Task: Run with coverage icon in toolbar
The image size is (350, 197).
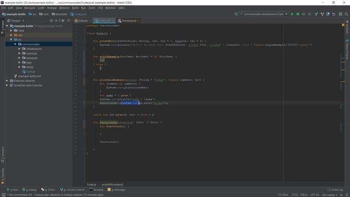Action: point(304,14)
